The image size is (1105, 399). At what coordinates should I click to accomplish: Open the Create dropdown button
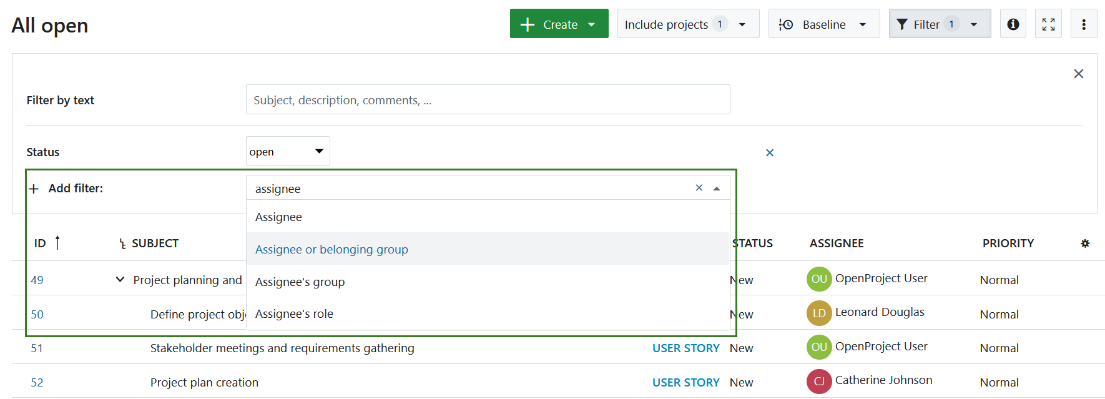pyautogui.click(x=559, y=24)
